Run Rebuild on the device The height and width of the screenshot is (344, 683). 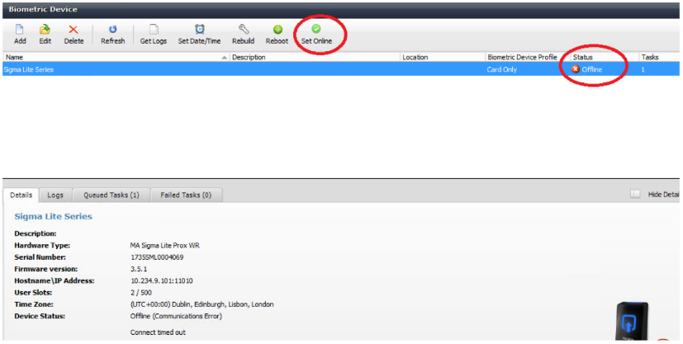click(x=243, y=30)
